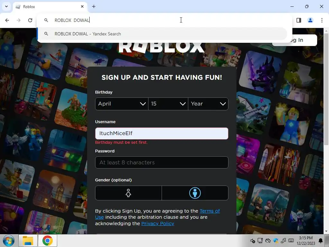The width and height of the screenshot is (329, 247).
Task: Click the page vertical scrollbar thumb
Action: pos(326,89)
